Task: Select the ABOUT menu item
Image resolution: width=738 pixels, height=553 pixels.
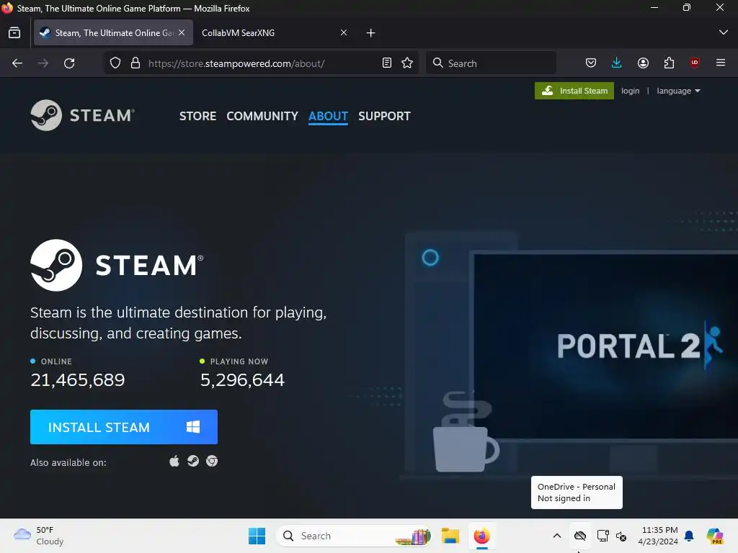Action: click(x=328, y=116)
